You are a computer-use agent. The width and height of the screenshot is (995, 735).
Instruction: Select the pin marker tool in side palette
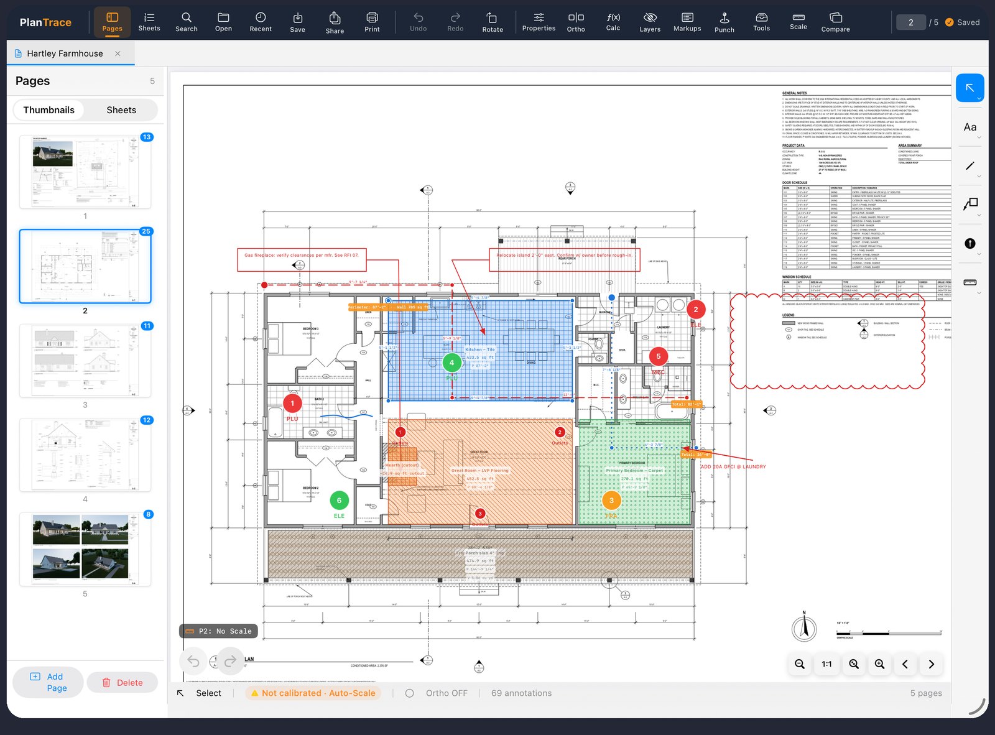[x=970, y=244]
